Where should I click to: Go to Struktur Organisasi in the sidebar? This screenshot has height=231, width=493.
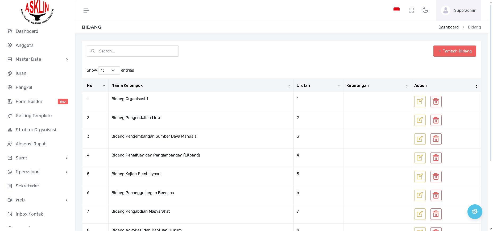click(36, 130)
